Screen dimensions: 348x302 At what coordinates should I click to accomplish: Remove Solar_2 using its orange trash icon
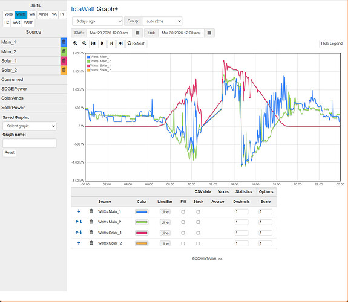(x=64, y=70)
